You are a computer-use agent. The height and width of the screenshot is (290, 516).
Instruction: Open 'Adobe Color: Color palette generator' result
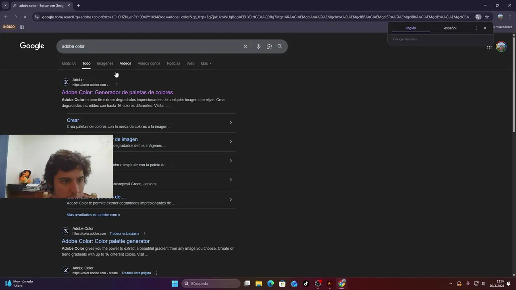click(106, 241)
